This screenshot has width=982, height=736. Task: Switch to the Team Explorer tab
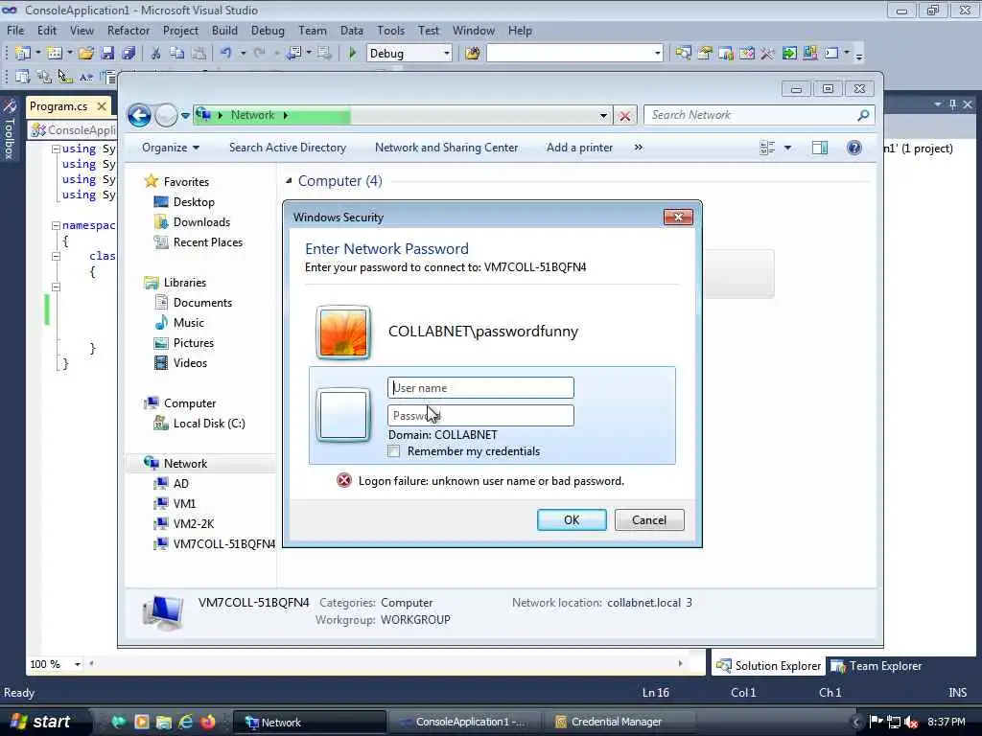pyautogui.click(x=877, y=666)
